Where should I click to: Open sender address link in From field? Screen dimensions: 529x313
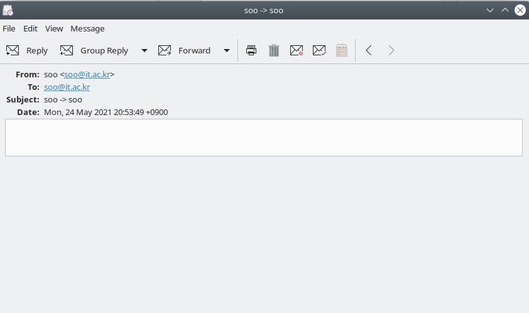point(87,74)
